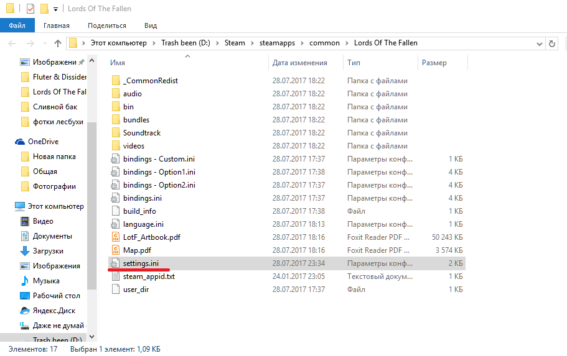Select the steam_appid.txt file
Screen dimensions: 567x356
tap(149, 276)
